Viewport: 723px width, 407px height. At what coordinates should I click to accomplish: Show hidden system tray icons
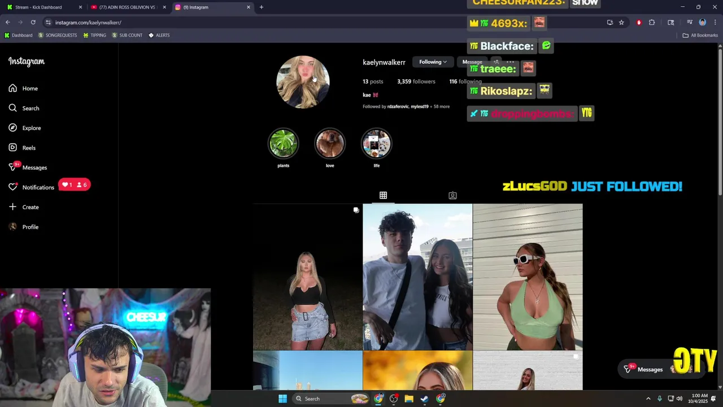coord(648,399)
